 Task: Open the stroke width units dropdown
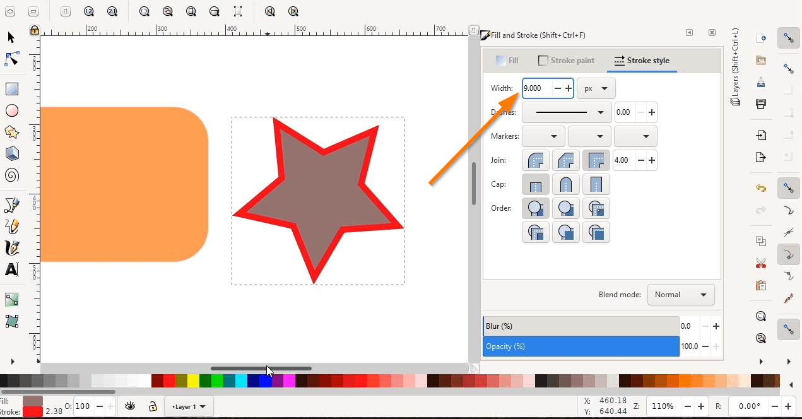(x=596, y=88)
